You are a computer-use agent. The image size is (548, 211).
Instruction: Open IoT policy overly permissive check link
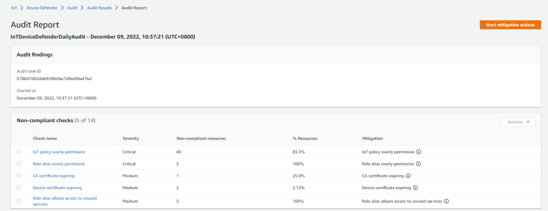(x=59, y=152)
